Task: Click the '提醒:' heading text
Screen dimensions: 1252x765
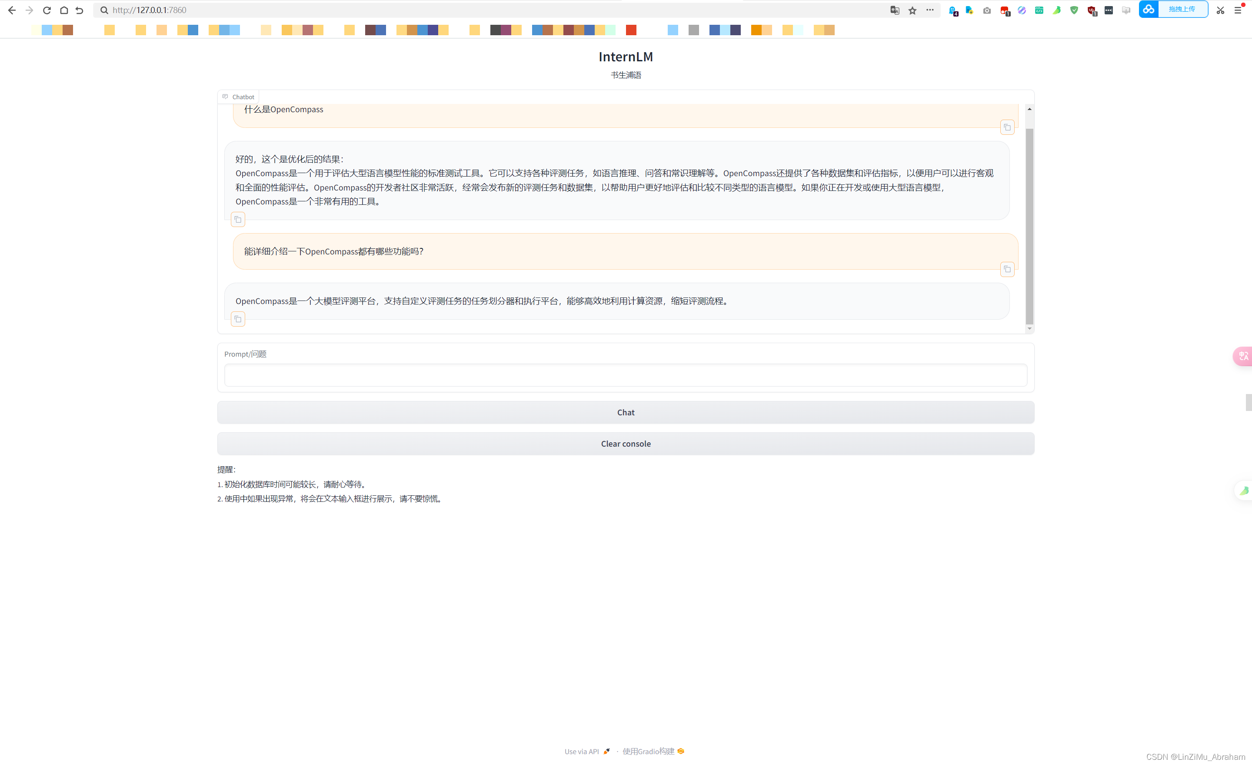Action: tap(226, 470)
